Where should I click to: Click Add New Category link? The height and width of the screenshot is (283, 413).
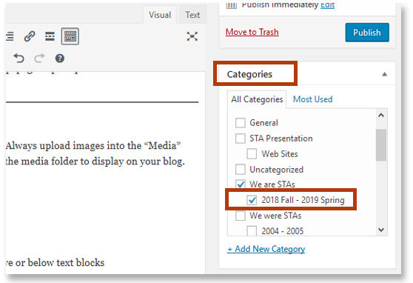click(x=266, y=249)
